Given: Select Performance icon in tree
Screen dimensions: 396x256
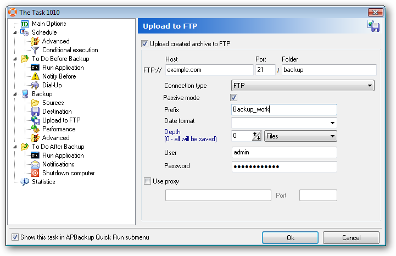Looking at the screenshot, I should click(35, 129).
